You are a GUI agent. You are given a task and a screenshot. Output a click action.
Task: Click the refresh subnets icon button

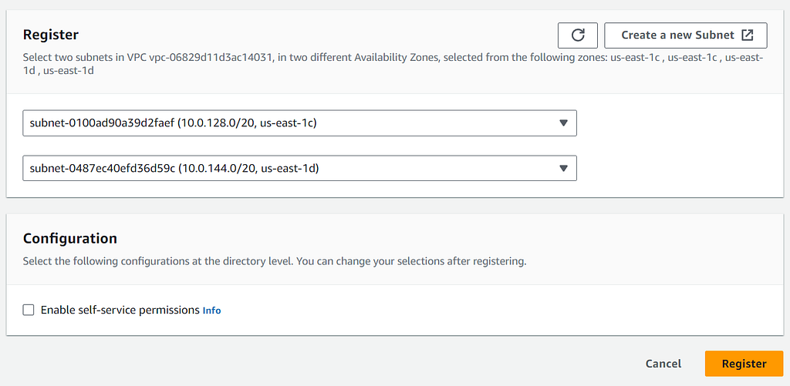click(x=577, y=35)
